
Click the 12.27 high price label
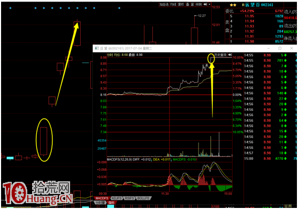pos(202,15)
